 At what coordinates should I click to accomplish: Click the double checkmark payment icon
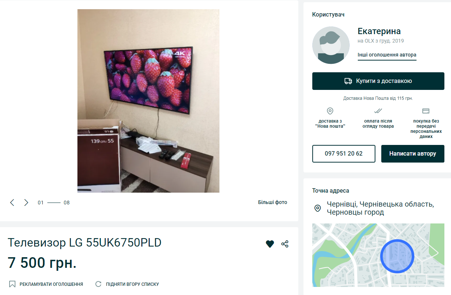[x=378, y=111]
